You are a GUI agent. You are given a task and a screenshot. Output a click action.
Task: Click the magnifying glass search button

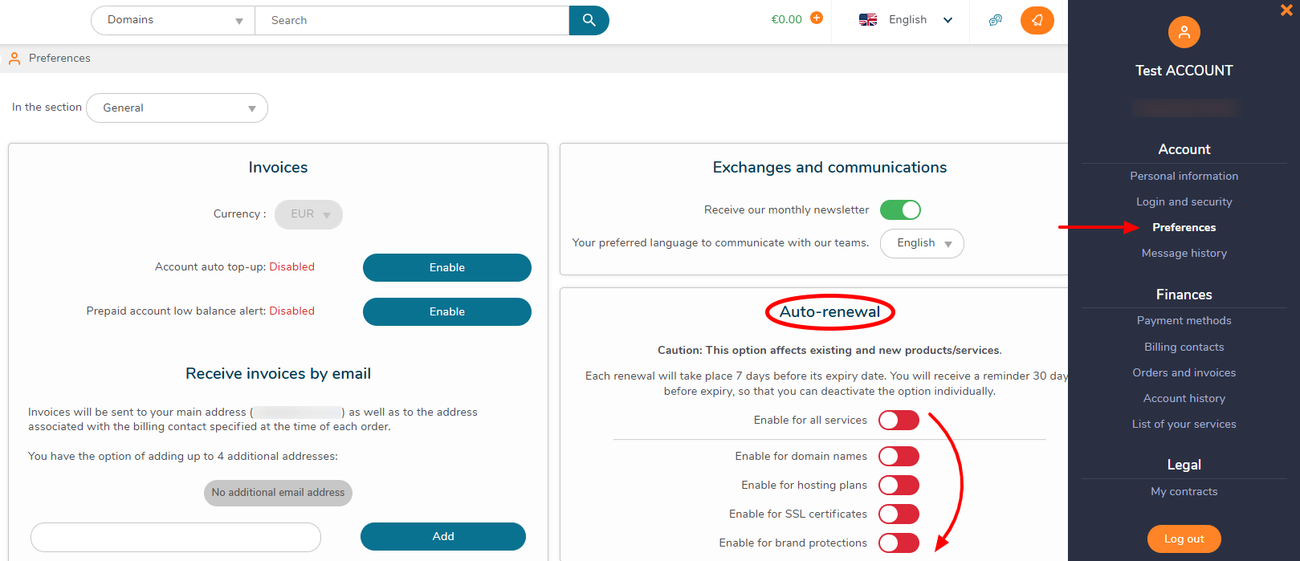pos(589,20)
